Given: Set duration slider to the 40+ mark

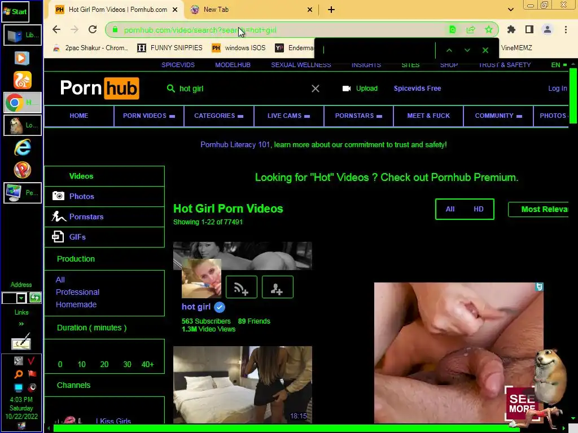Looking at the screenshot, I should tap(147, 364).
